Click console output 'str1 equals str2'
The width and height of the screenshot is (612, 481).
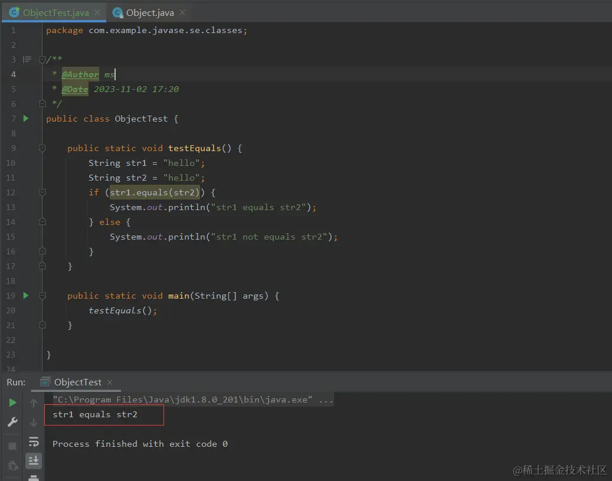[x=95, y=415]
